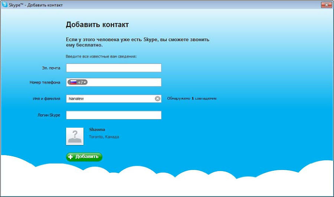The height and width of the screenshot is (197, 334).
Task: Select the placeholder avatar of Shawna
Action: (75, 136)
